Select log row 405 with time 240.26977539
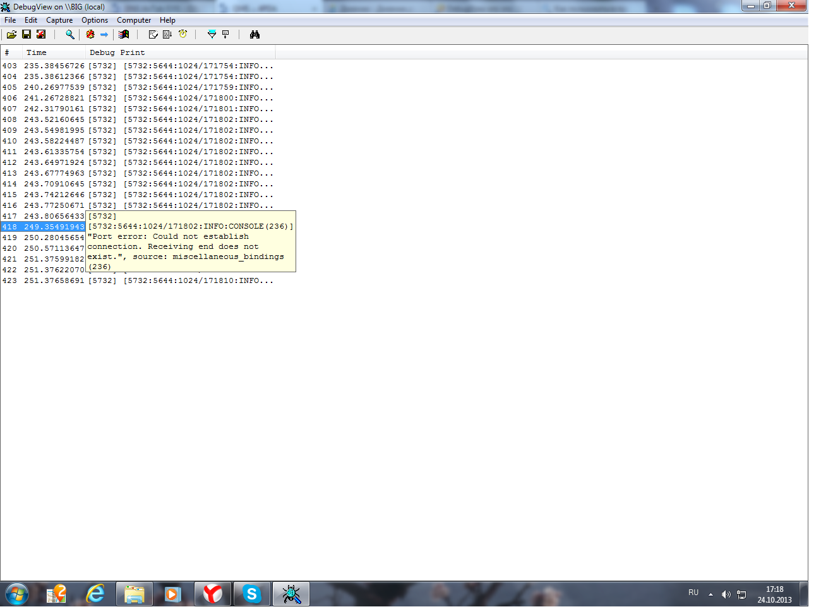Viewport: 821px width, 614px height. [x=138, y=87]
